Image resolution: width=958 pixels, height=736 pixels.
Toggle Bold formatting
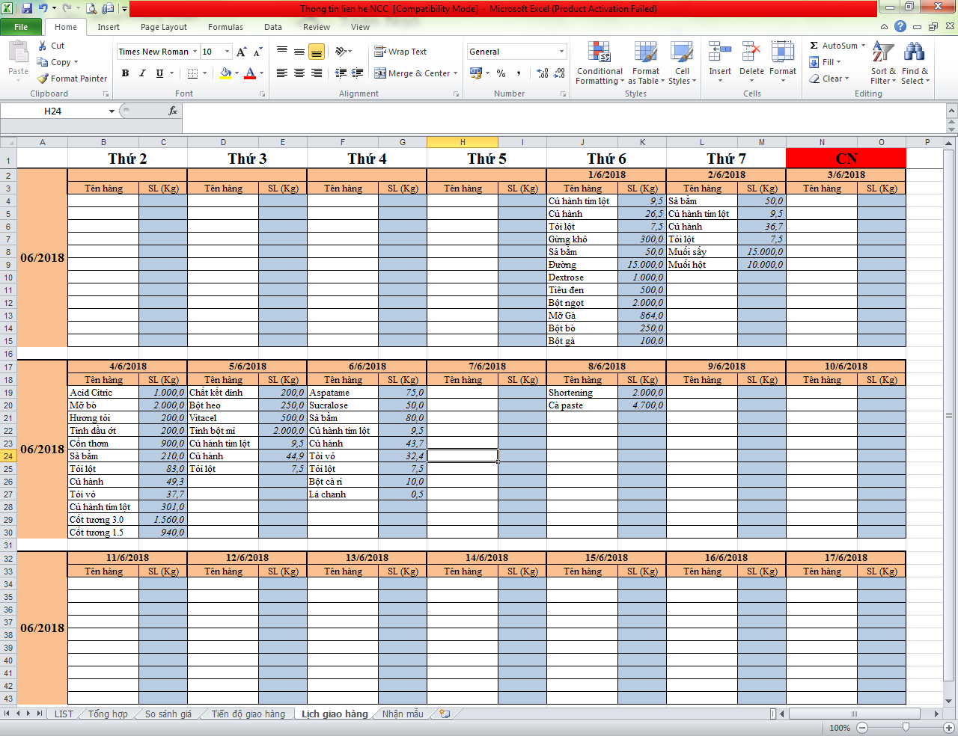click(x=125, y=73)
